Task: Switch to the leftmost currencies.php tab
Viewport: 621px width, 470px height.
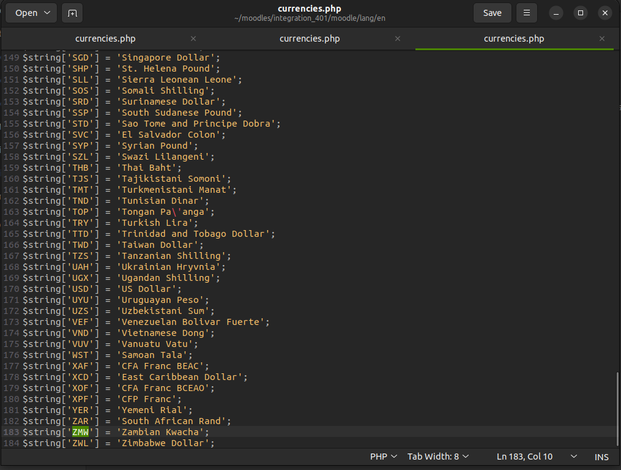Action: point(105,39)
